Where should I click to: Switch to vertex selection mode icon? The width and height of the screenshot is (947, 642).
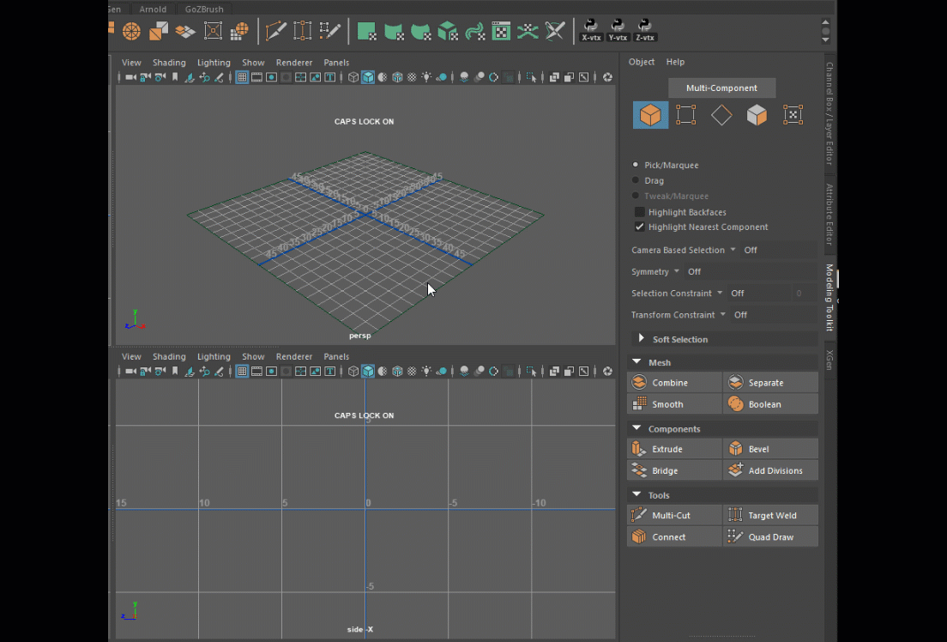coord(685,115)
